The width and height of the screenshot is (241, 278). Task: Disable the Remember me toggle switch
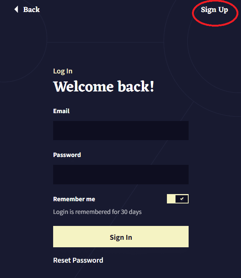click(178, 199)
